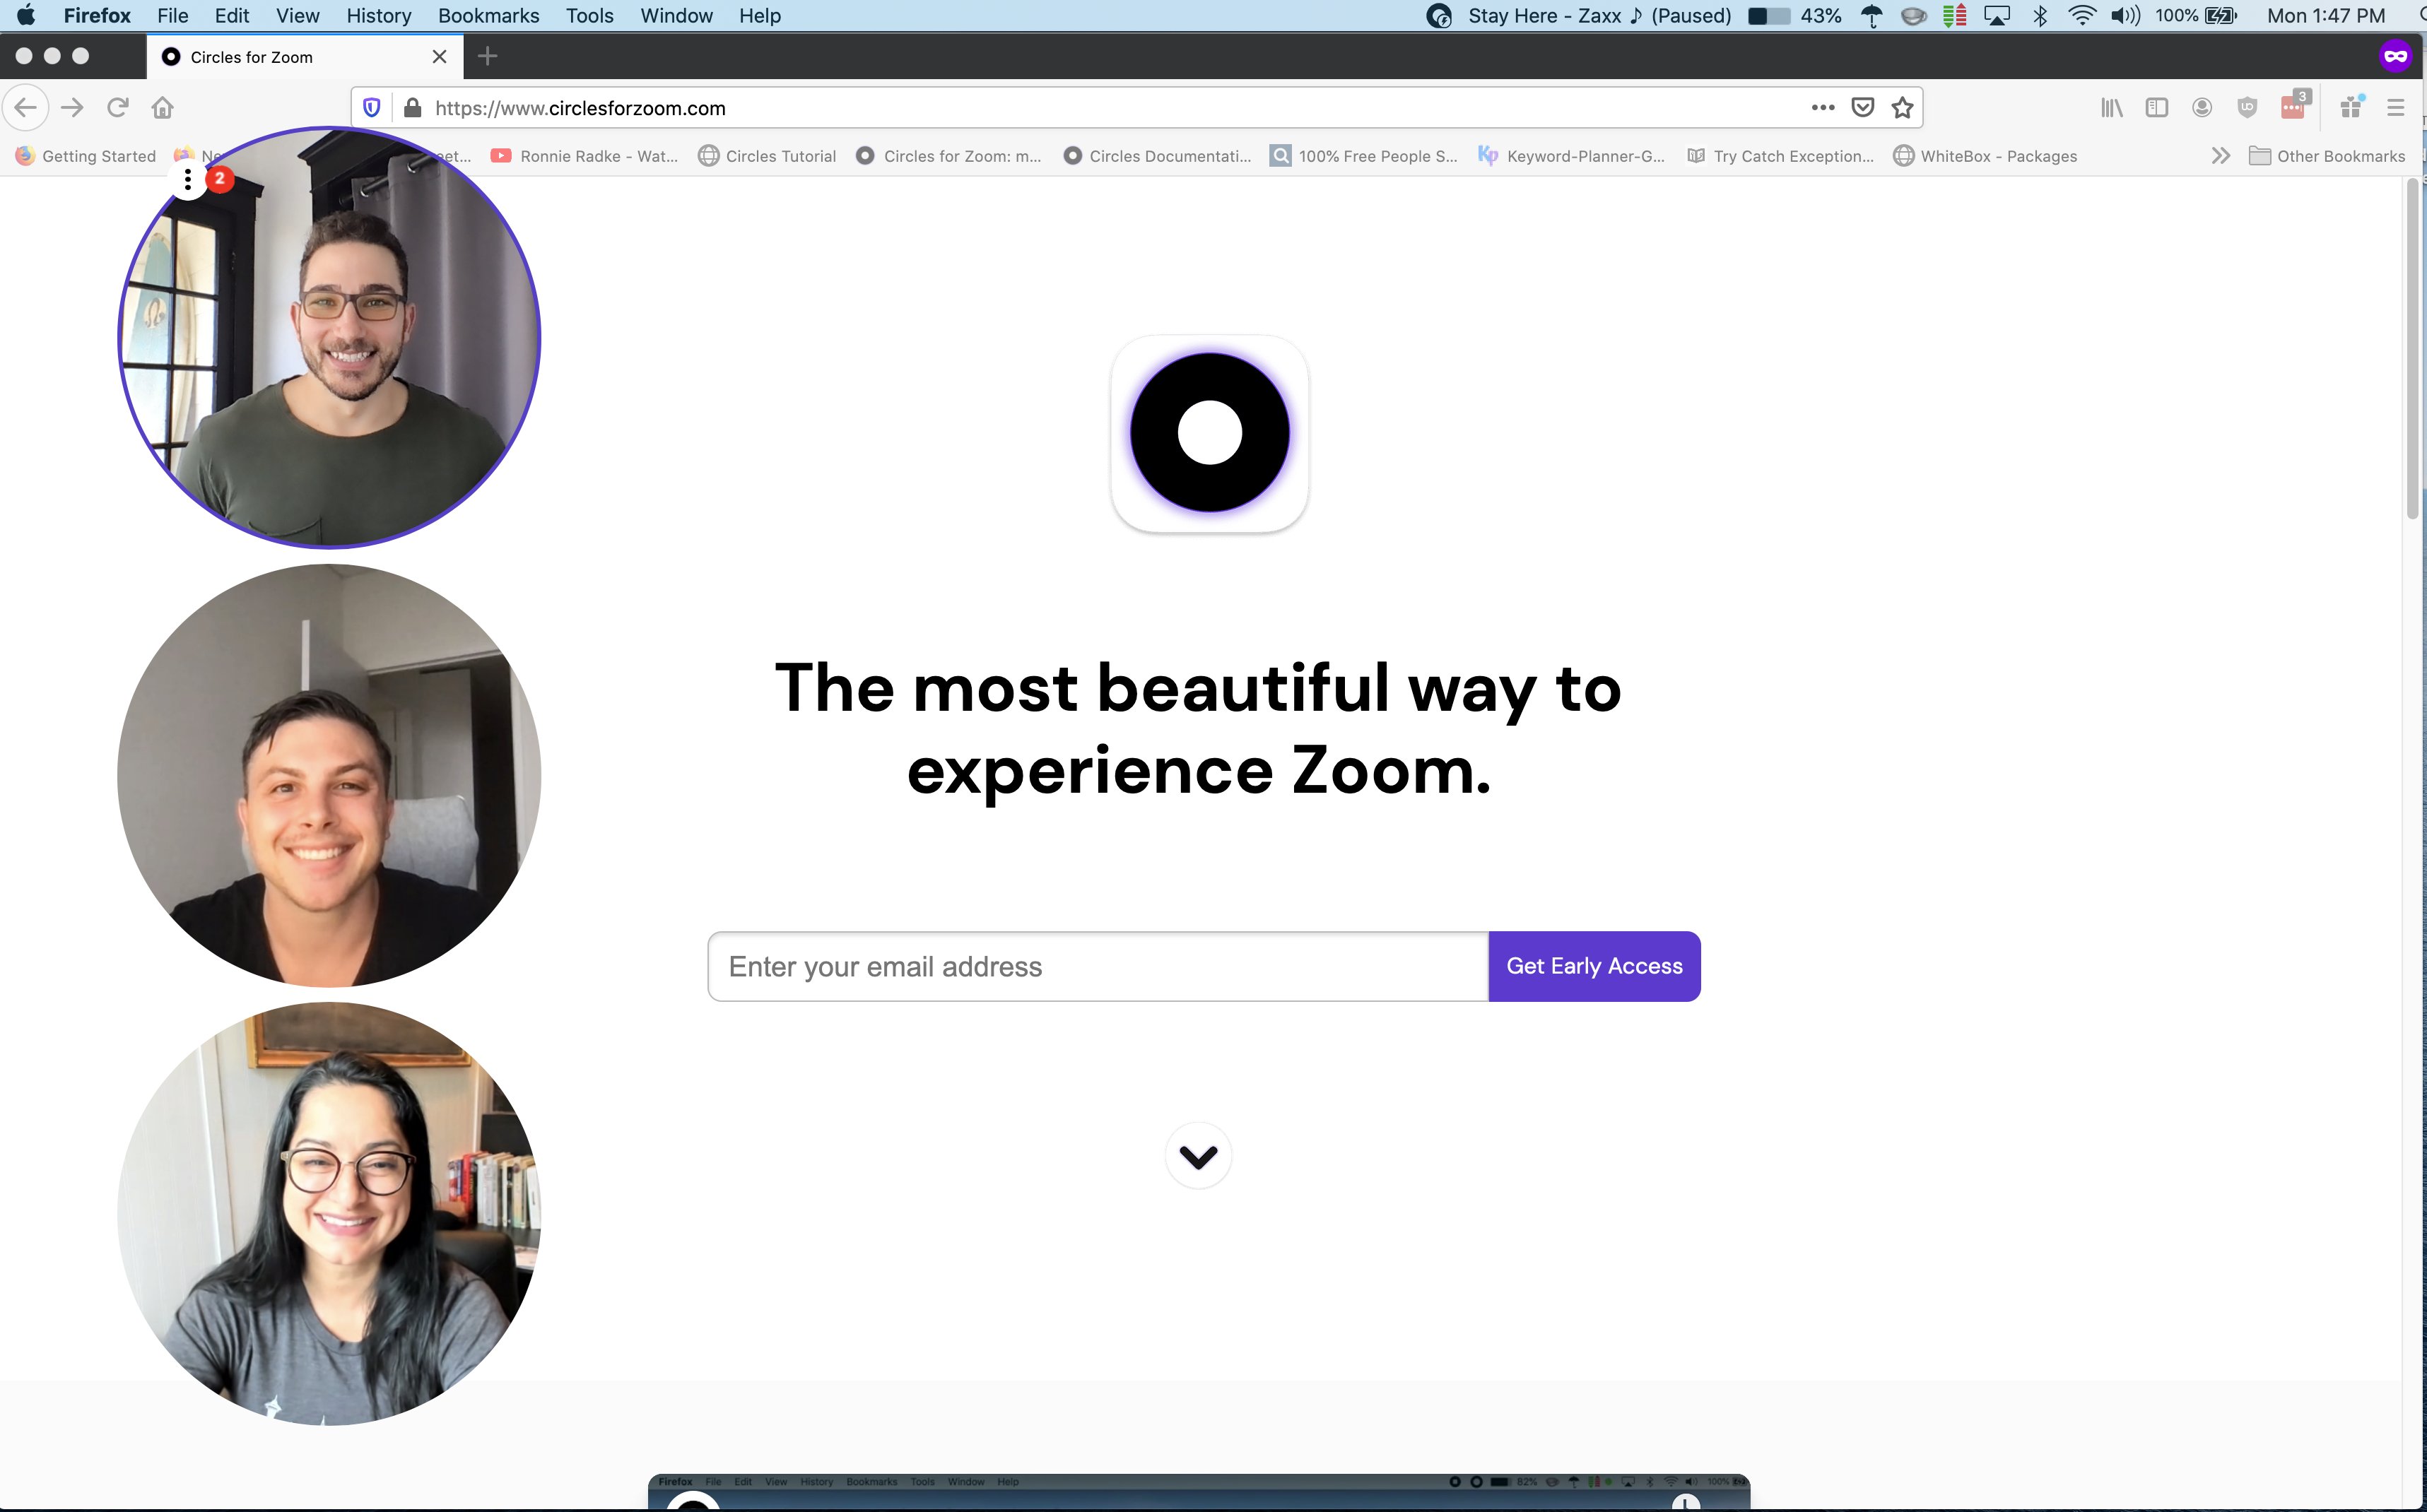Open three-dot menu on top video circle
The height and width of the screenshot is (1512, 2427).
tap(188, 180)
